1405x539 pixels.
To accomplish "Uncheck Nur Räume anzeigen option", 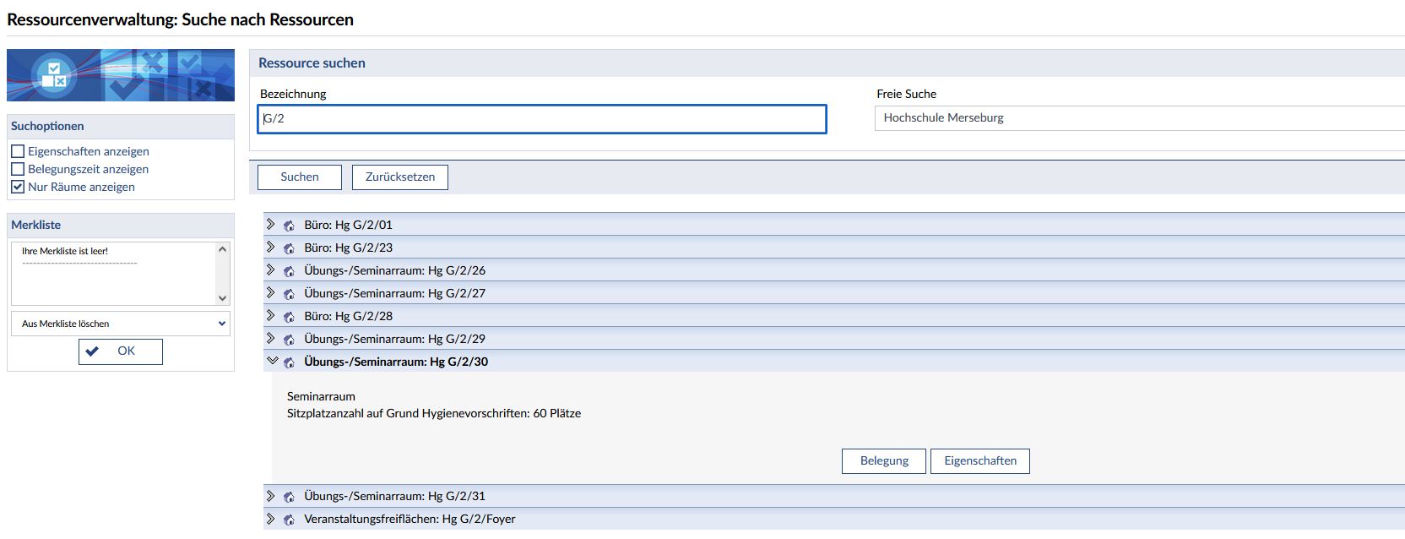I will pyautogui.click(x=18, y=187).
